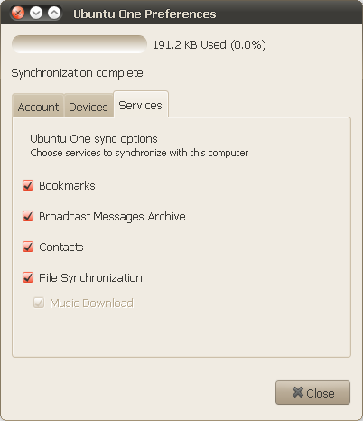Image resolution: width=363 pixels, height=421 pixels.
Task: Turn off File Synchronization checkbox
Action: 28,277
